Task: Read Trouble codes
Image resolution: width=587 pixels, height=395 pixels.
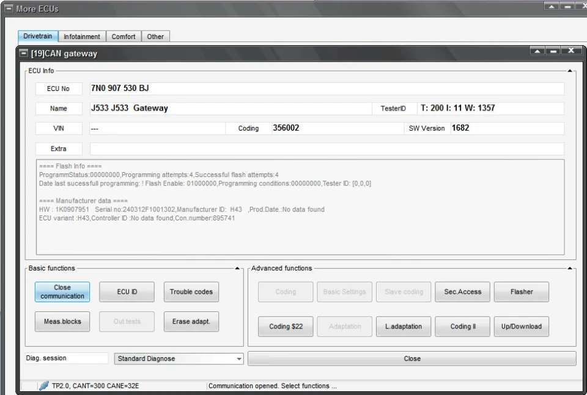Action: point(191,292)
